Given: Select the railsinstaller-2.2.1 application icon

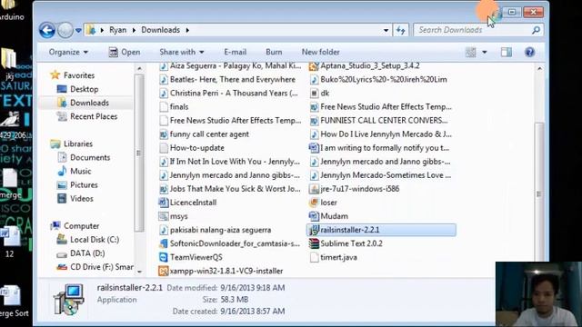Looking at the screenshot, I should pyautogui.click(x=314, y=230).
